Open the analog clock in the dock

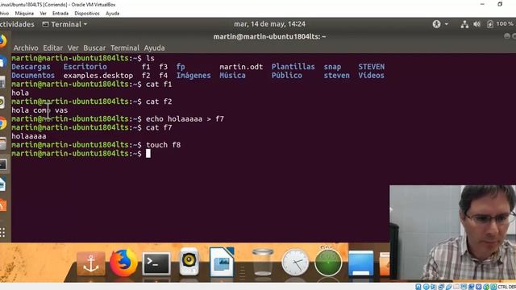coord(295,263)
